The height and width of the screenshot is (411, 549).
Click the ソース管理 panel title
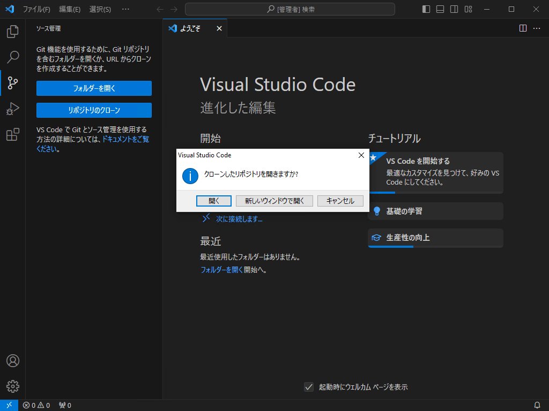48,28
